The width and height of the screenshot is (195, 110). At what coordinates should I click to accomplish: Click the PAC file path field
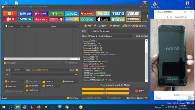pyautogui.click(x=43, y=74)
